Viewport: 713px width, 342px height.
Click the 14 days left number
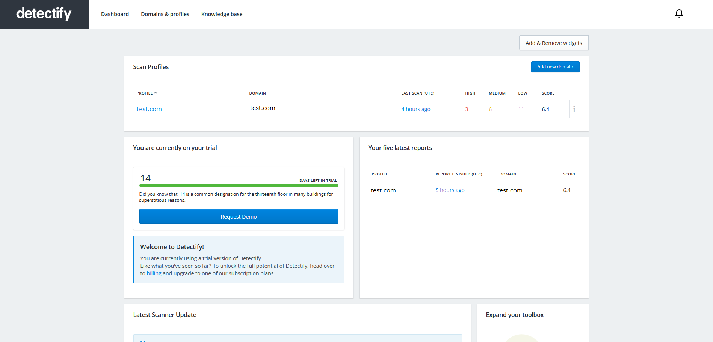pos(145,178)
